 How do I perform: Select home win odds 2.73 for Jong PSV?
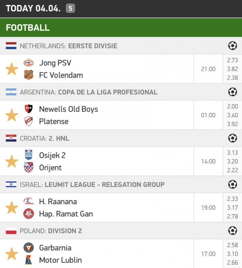pyautogui.click(x=232, y=60)
